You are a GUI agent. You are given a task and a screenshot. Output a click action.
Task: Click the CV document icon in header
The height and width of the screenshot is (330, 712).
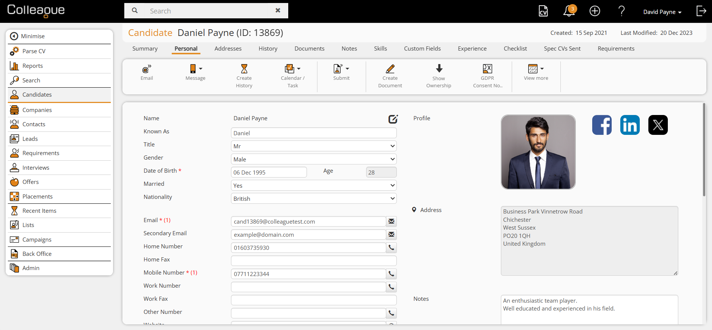(543, 11)
